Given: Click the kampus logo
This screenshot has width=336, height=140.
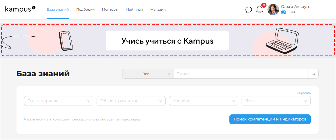Looking at the screenshot, I should click(x=20, y=9).
